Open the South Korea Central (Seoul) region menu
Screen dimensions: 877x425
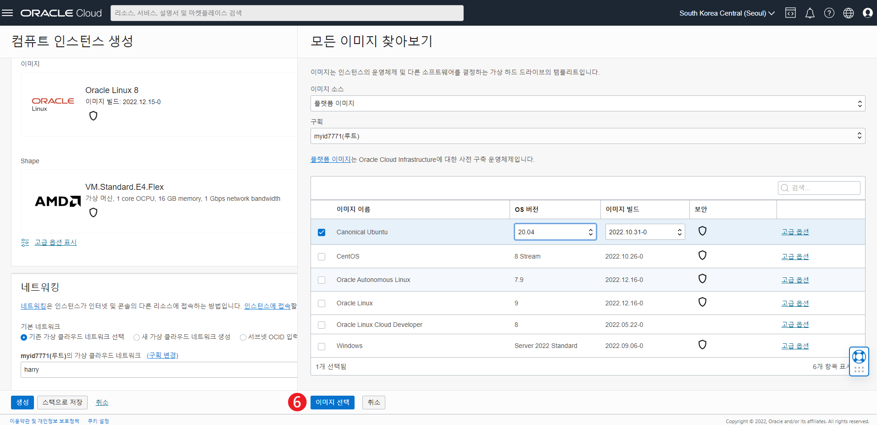tap(727, 13)
